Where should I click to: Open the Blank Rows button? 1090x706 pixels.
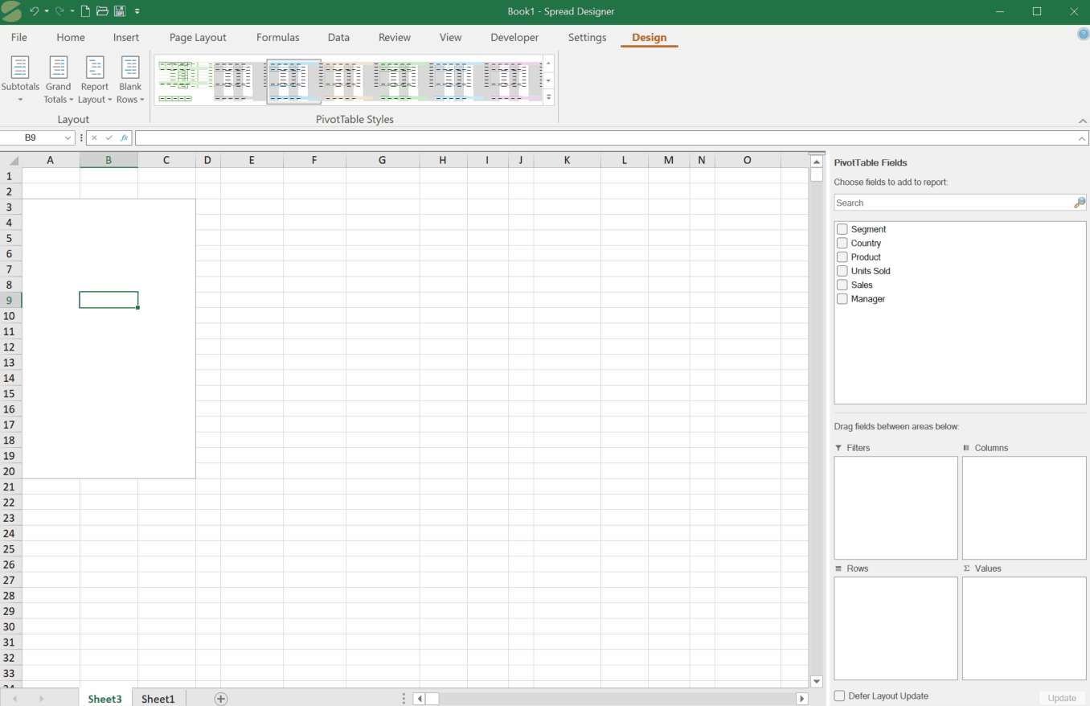pos(129,80)
